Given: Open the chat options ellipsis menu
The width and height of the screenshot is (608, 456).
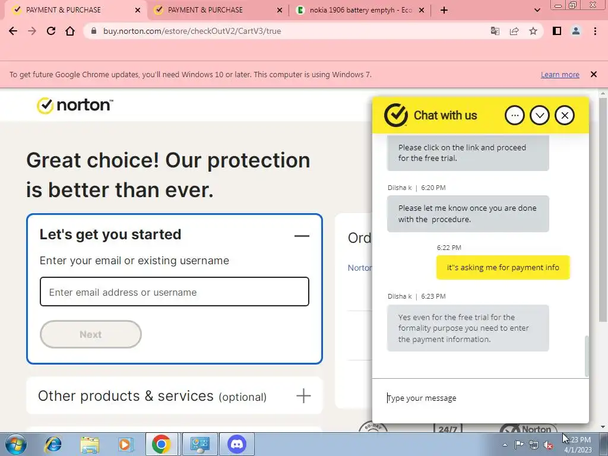Looking at the screenshot, I should 515,115.
